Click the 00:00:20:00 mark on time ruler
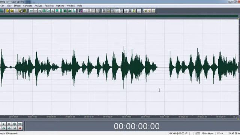240x135 pixels. click(x=183, y=117)
